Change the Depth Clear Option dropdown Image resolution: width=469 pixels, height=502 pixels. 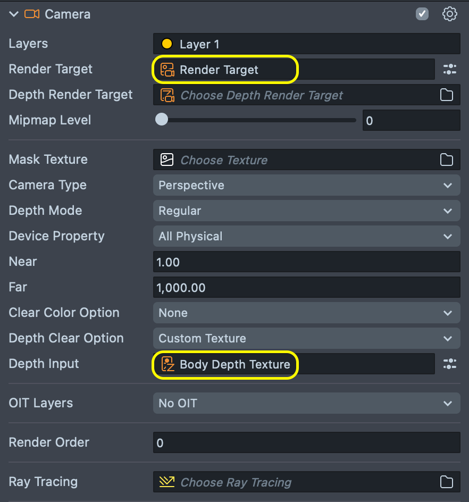coord(306,338)
